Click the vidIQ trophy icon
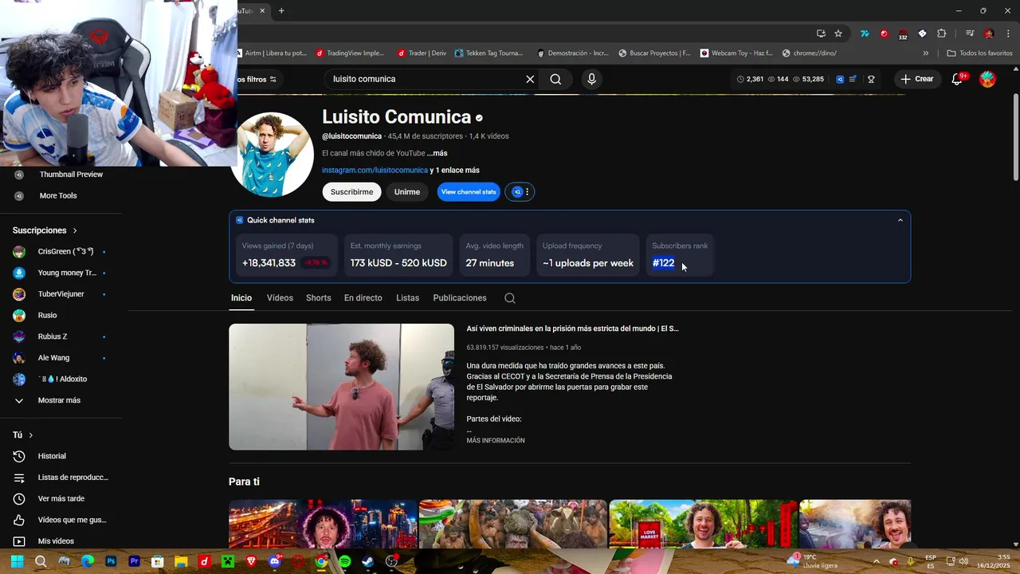 871,79
